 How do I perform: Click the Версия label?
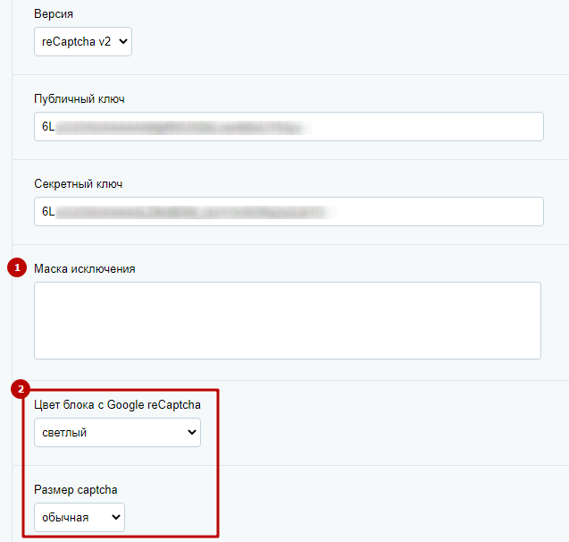tap(54, 13)
